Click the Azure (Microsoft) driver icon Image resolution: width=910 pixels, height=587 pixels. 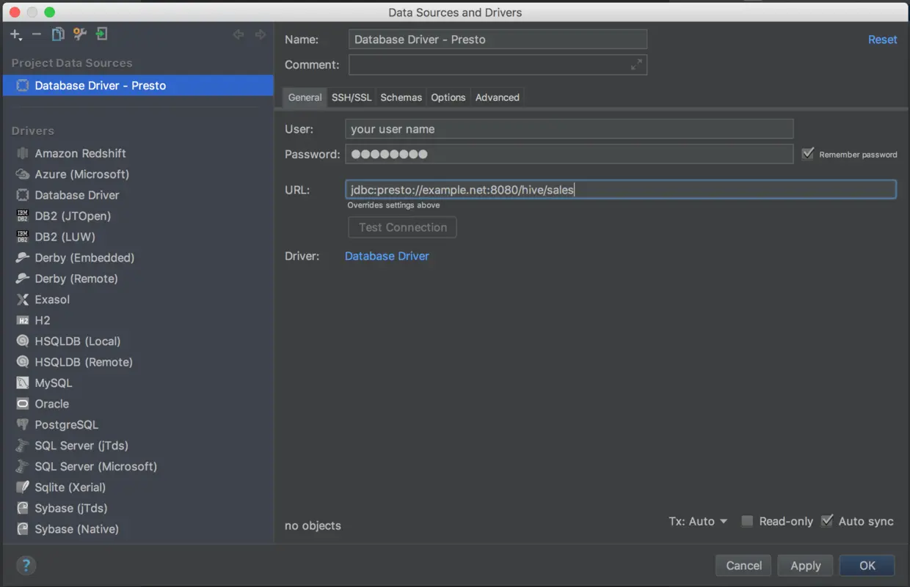pos(23,174)
